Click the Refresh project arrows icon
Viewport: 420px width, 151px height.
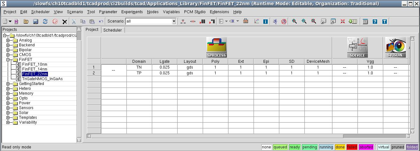pos(45,22)
